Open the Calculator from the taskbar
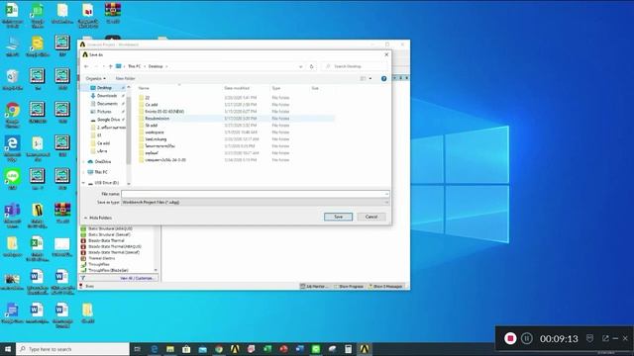Screen dimensions: 634x356 [348, 349]
